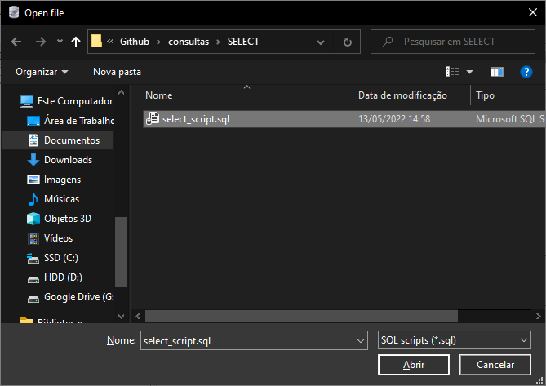Open the help button
546x386 pixels.
526,72
